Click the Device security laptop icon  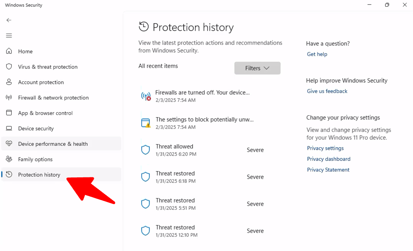click(9, 128)
